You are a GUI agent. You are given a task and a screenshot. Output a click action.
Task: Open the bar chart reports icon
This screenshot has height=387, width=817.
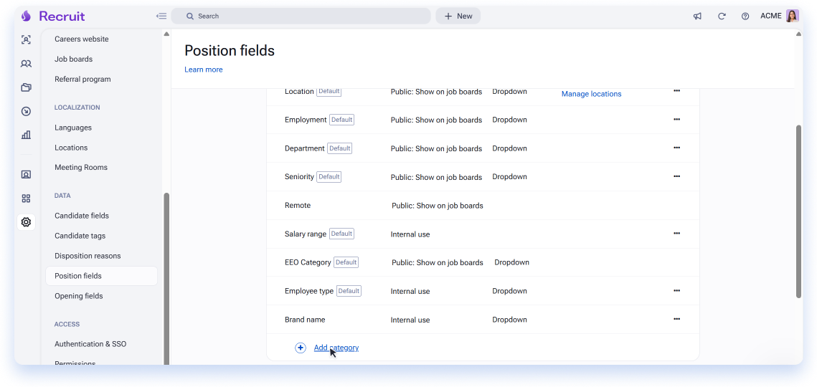[26, 135]
